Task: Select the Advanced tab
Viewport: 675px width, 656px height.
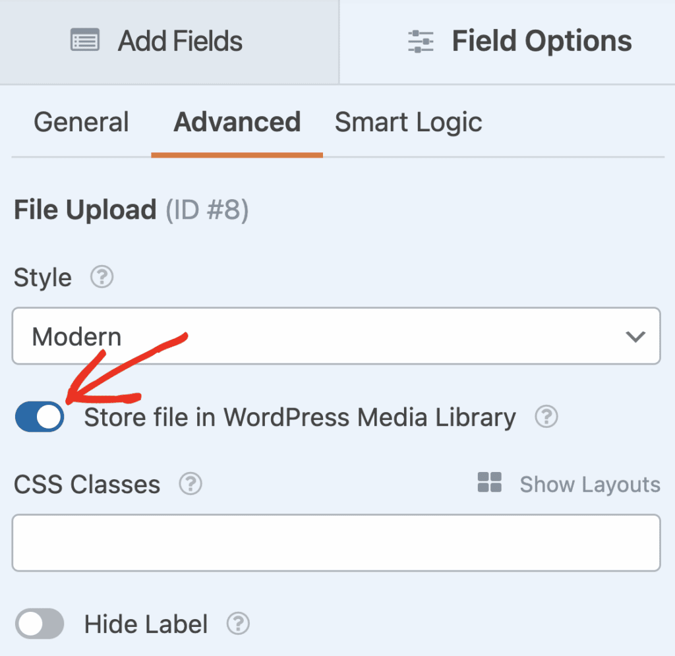Action: (237, 122)
